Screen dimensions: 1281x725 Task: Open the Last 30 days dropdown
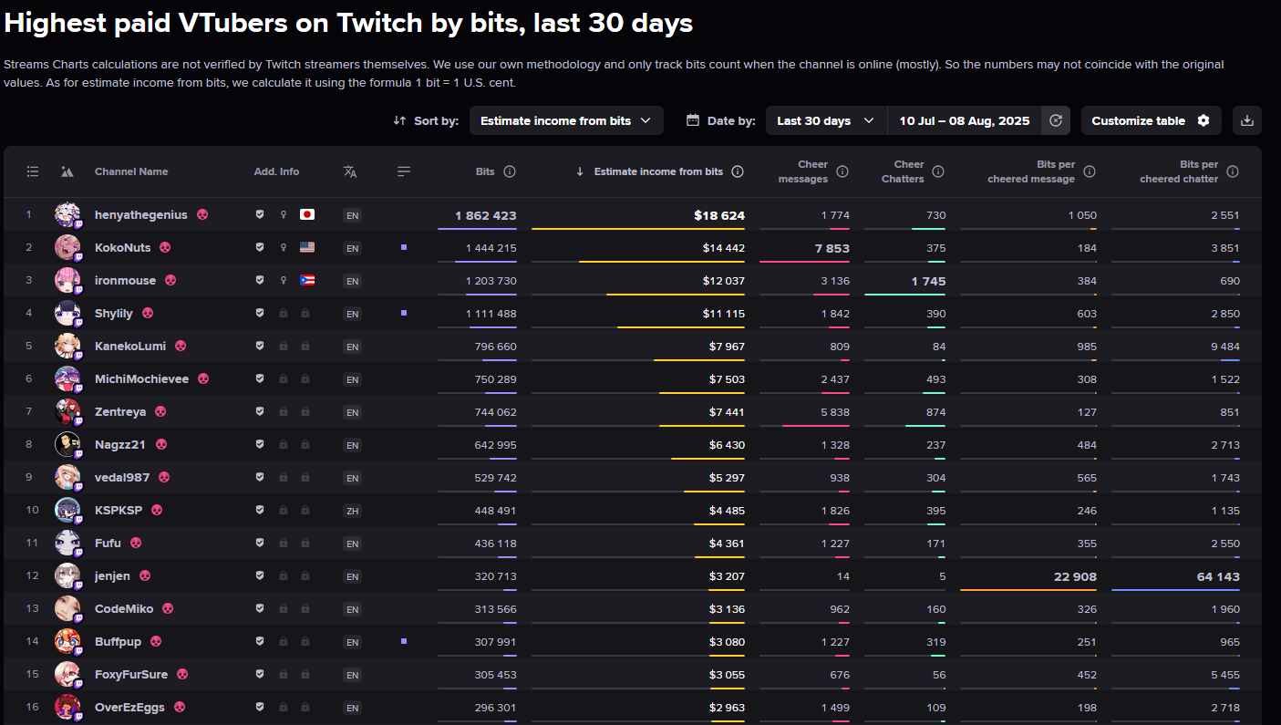(826, 120)
